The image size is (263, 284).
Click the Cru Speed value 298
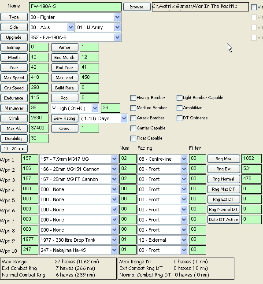point(39,88)
